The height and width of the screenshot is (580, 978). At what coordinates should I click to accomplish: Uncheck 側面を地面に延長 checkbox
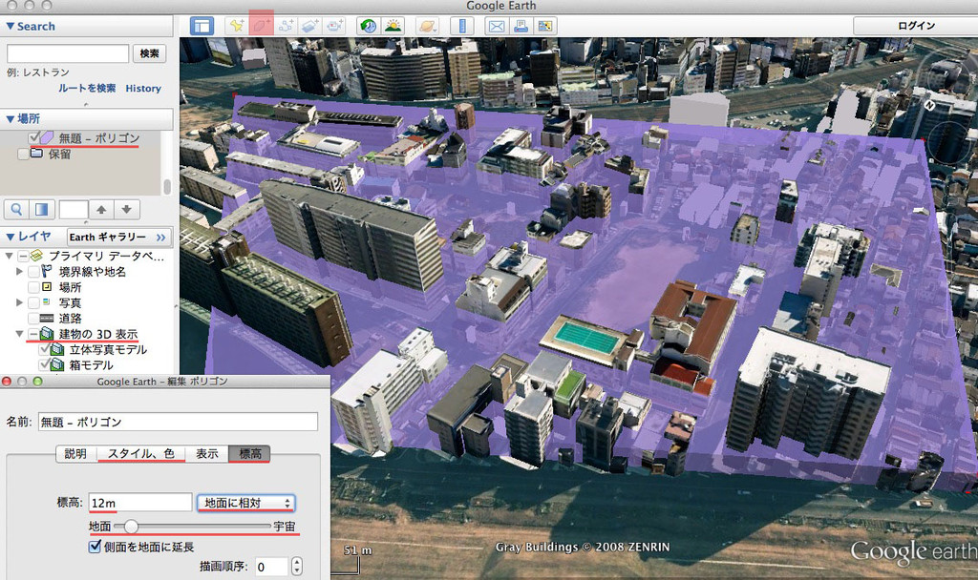95,547
